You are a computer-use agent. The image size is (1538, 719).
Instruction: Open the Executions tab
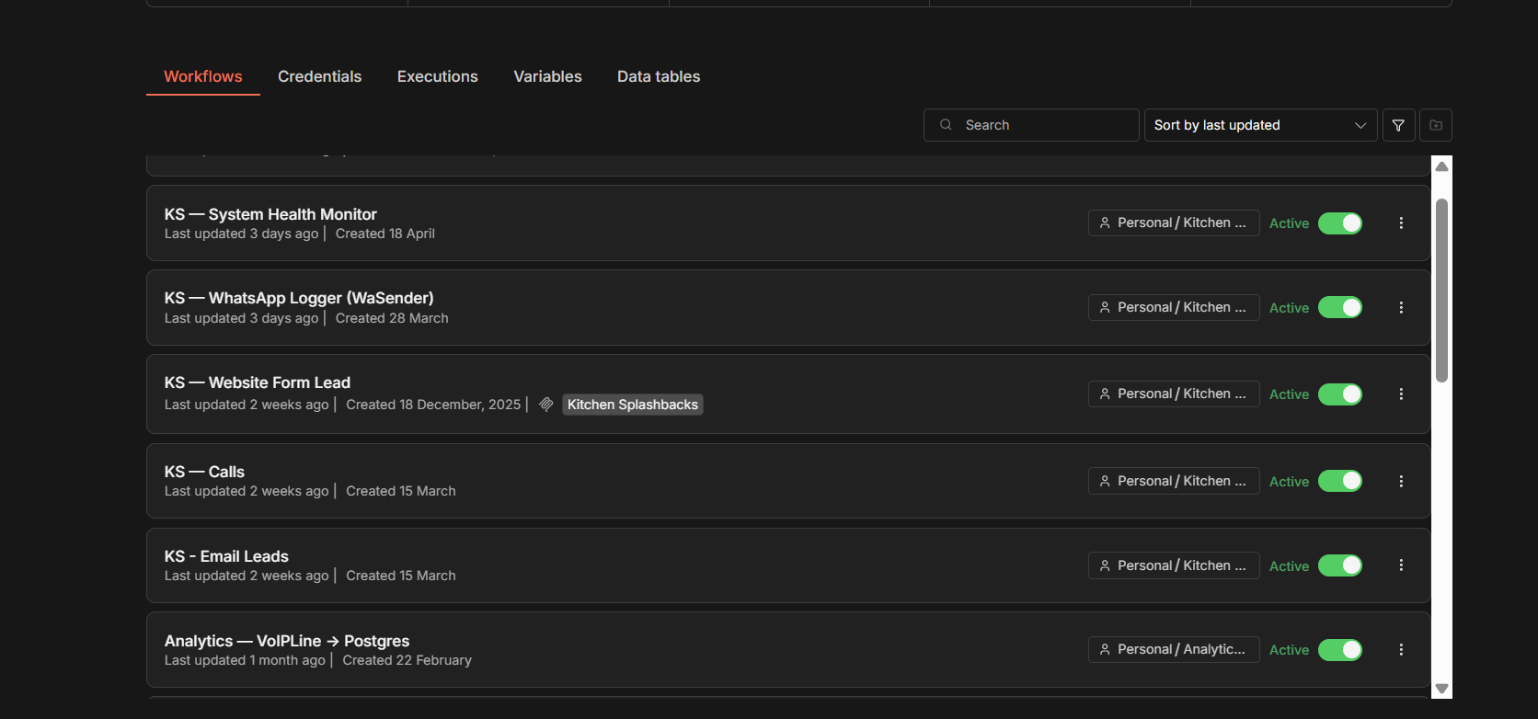coord(437,77)
